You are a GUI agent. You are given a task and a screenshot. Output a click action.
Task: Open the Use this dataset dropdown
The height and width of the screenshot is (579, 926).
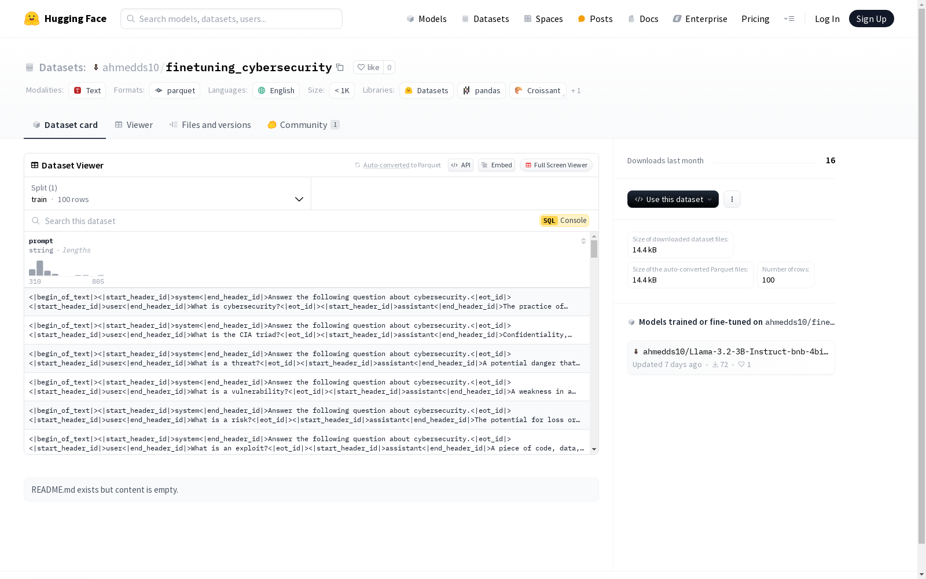[673, 199]
